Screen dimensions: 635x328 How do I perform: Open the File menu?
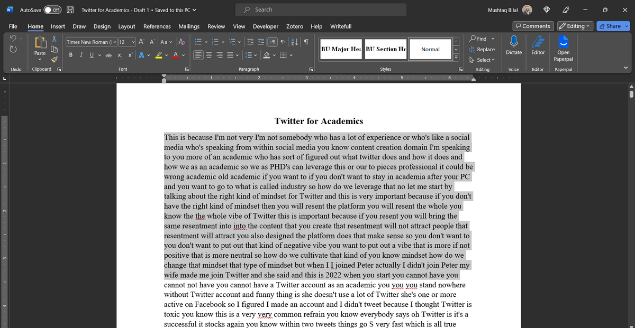coord(13,26)
